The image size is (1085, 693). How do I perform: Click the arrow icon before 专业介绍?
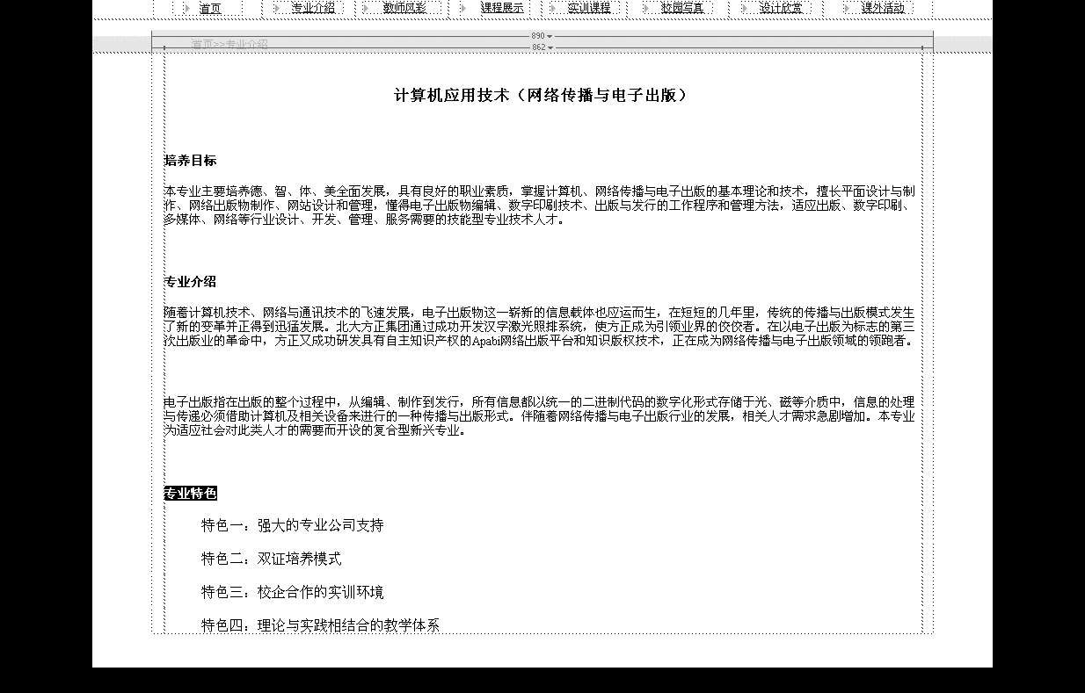[x=276, y=9]
